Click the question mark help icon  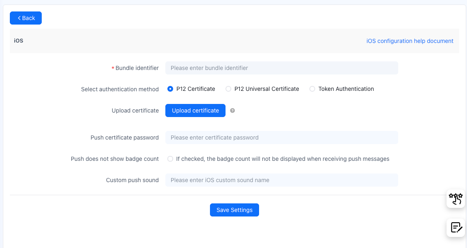tap(232, 110)
